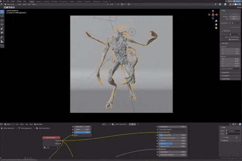Open the Slot 1 material slot dropdown
Viewport: 242px width, 161px height.
click(x=106, y=124)
